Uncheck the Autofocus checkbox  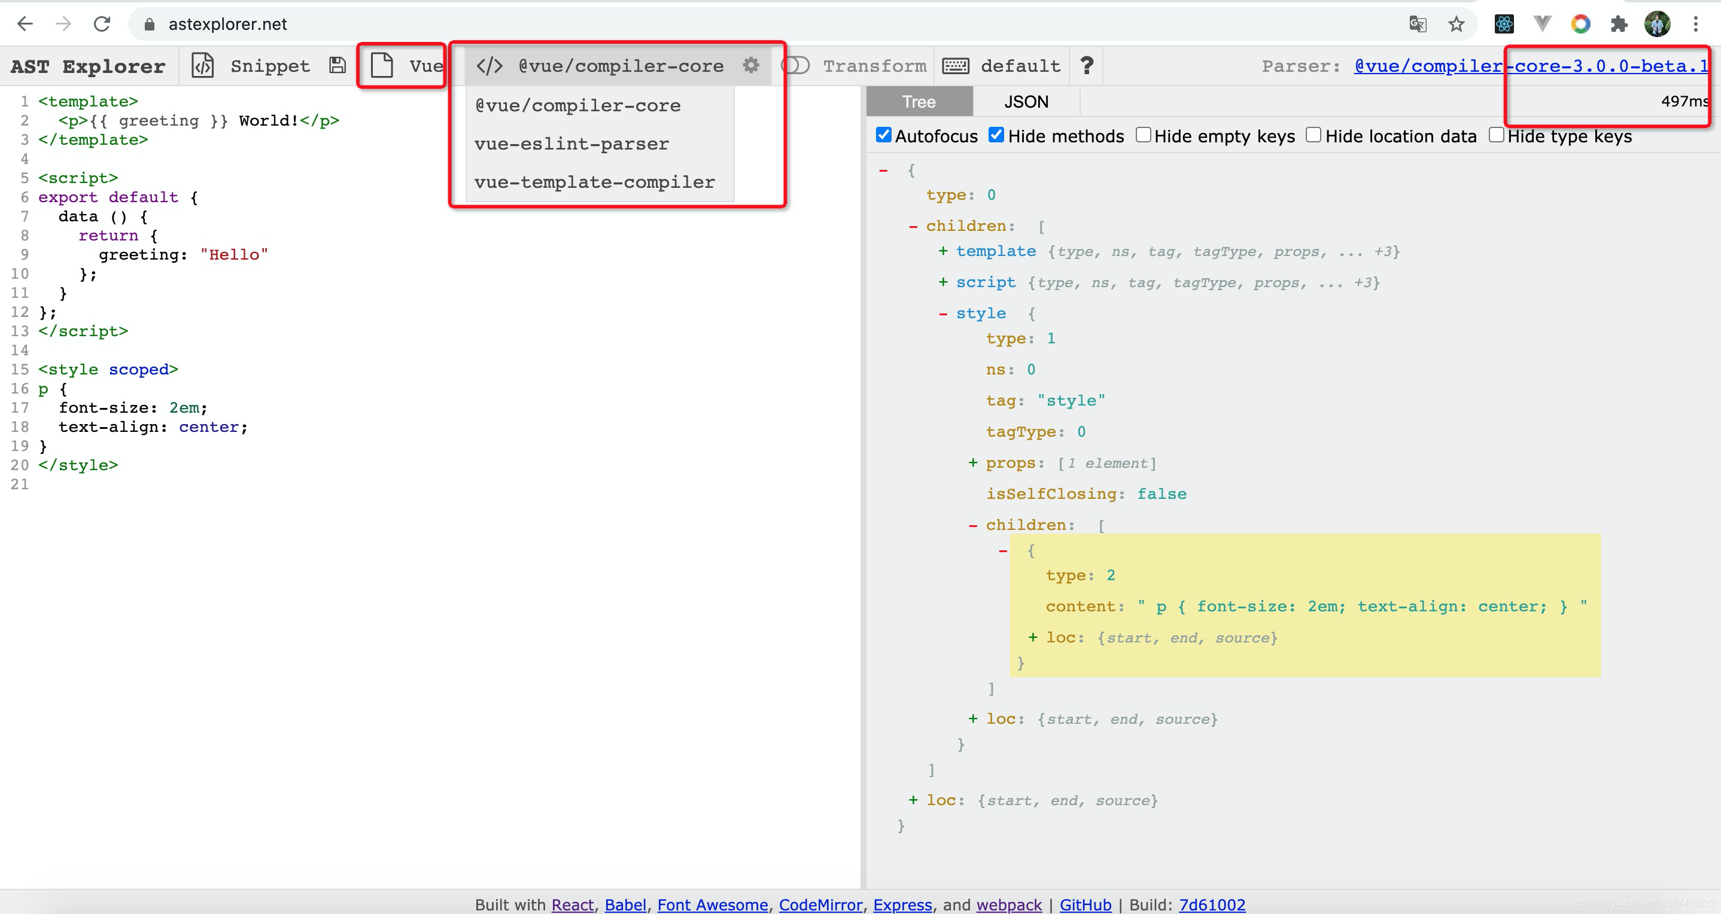pos(883,135)
